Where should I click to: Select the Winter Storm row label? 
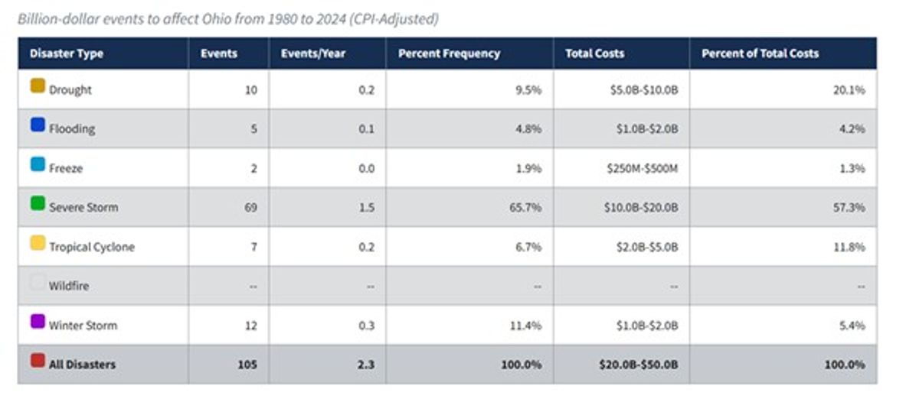(x=83, y=326)
